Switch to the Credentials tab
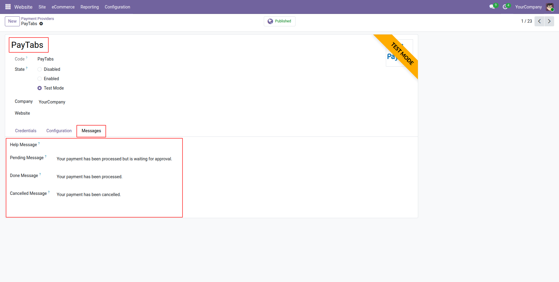 (x=26, y=131)
